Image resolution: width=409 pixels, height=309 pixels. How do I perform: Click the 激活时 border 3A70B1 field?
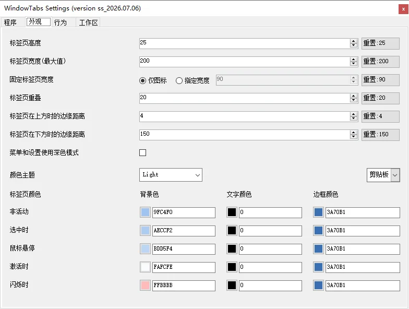point(363,267)
